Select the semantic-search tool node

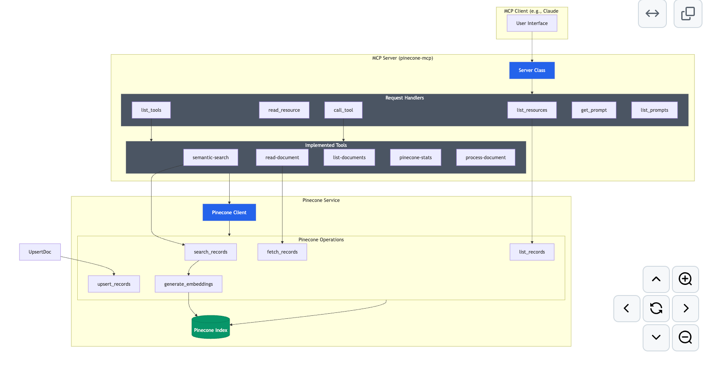tap(211, 157)
